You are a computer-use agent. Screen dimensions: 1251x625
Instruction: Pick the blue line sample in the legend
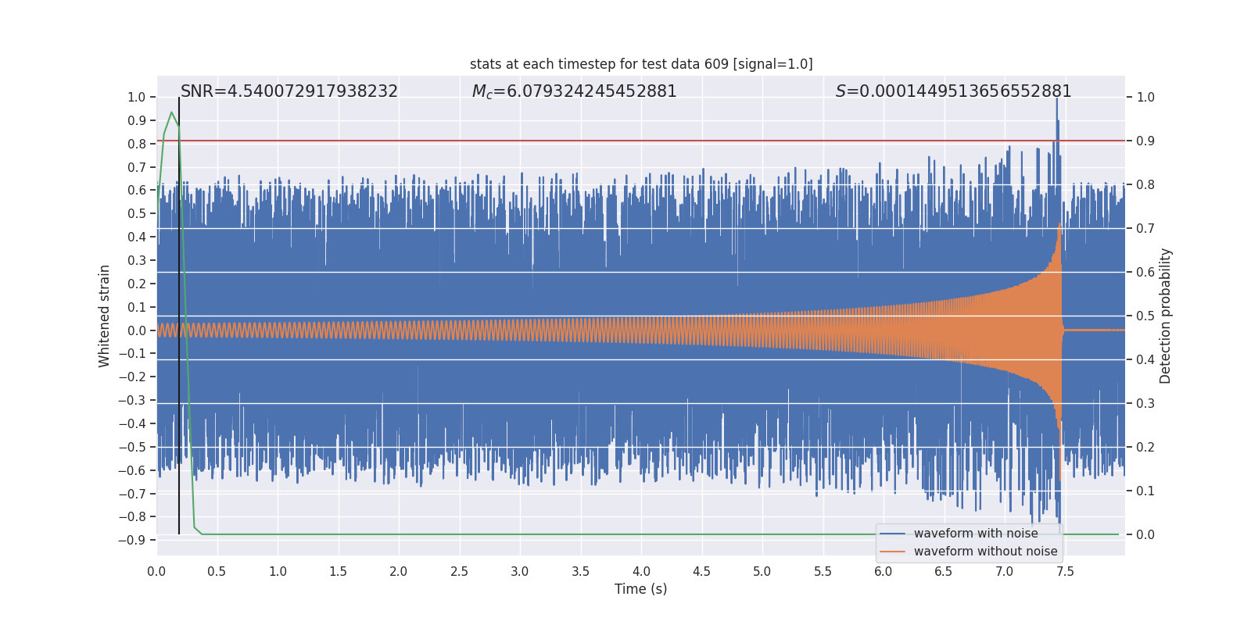892,534
